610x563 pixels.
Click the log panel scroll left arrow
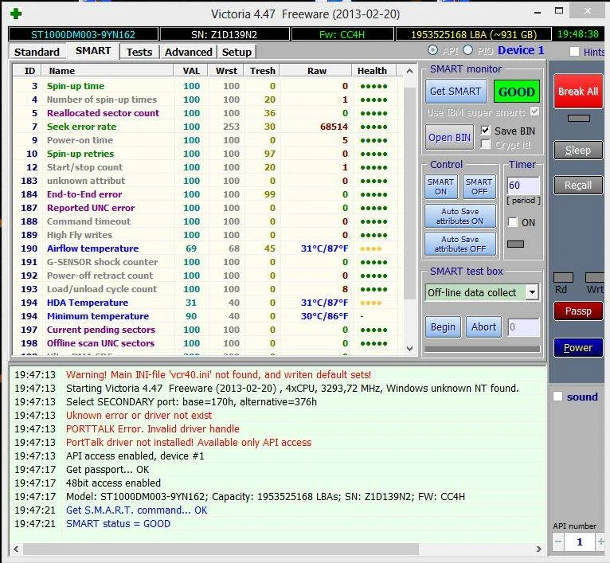click(x=16, y=549)
